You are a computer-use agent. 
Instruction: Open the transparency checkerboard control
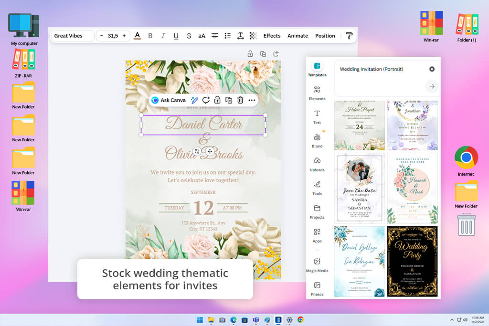(x=253, y=36)
